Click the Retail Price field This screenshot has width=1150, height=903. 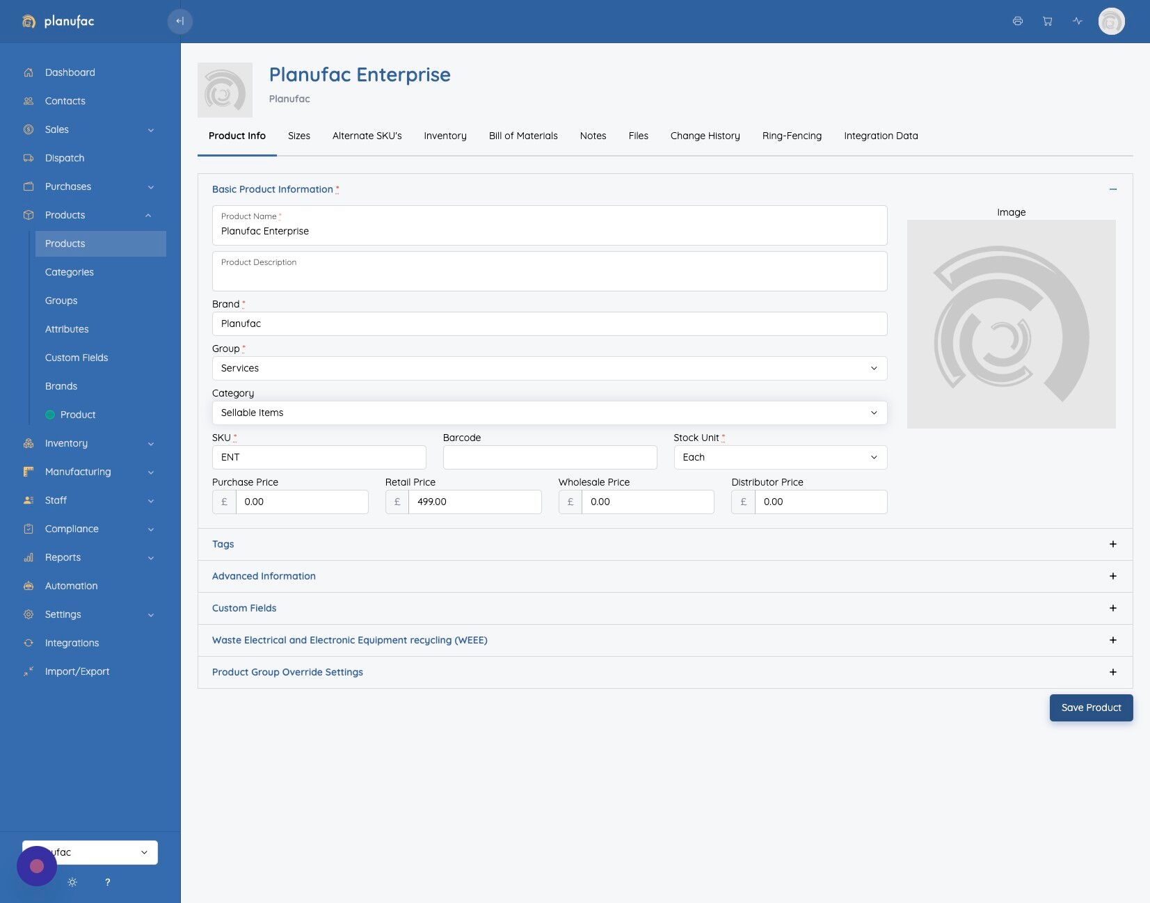click(x=474, y=502)
